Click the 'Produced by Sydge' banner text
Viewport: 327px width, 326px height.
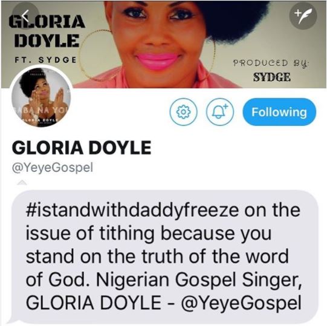click(x=271, y=70)
